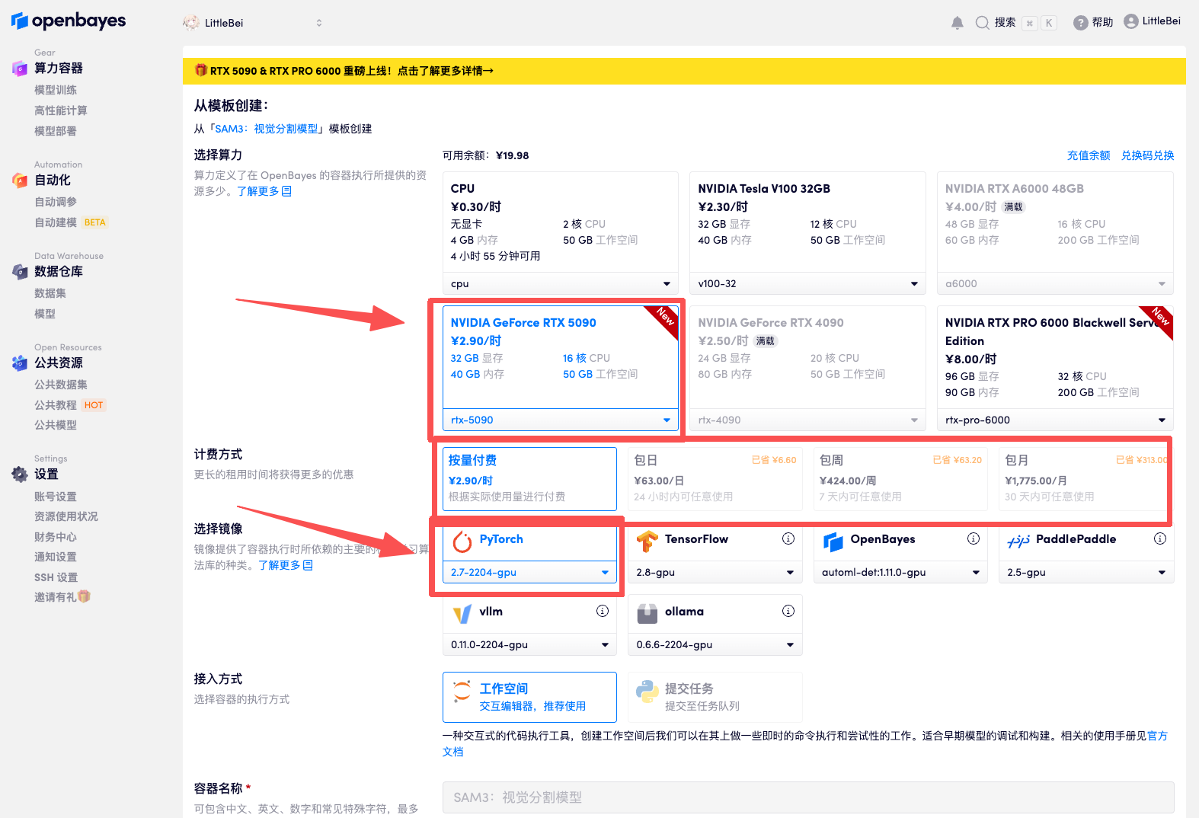This screenshot has height=818, width=1199.
Task: Click the PyTorch logo icon
Action: tap(462, 542)
